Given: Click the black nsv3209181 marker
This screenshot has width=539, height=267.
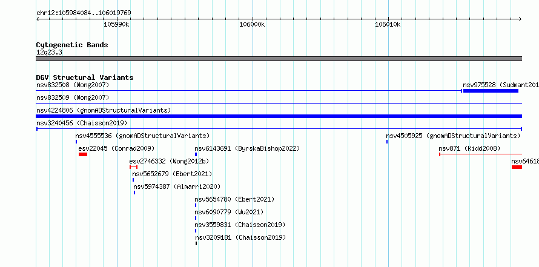Looking at the screenshot, I should click(x=196, y=243).
